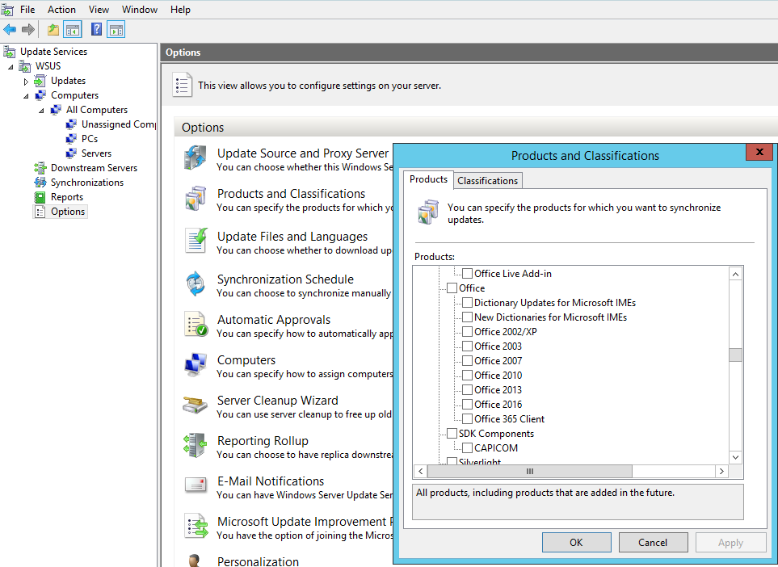Click the products list scroll right arrow
The image size is (778, 567).
[x=721, y=471]
